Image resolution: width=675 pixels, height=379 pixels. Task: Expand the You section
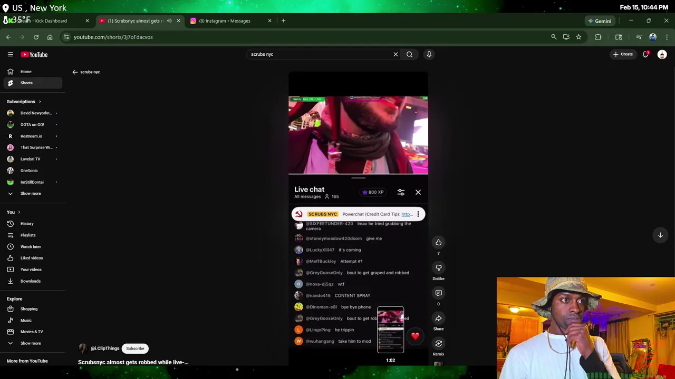coord(14,212)
